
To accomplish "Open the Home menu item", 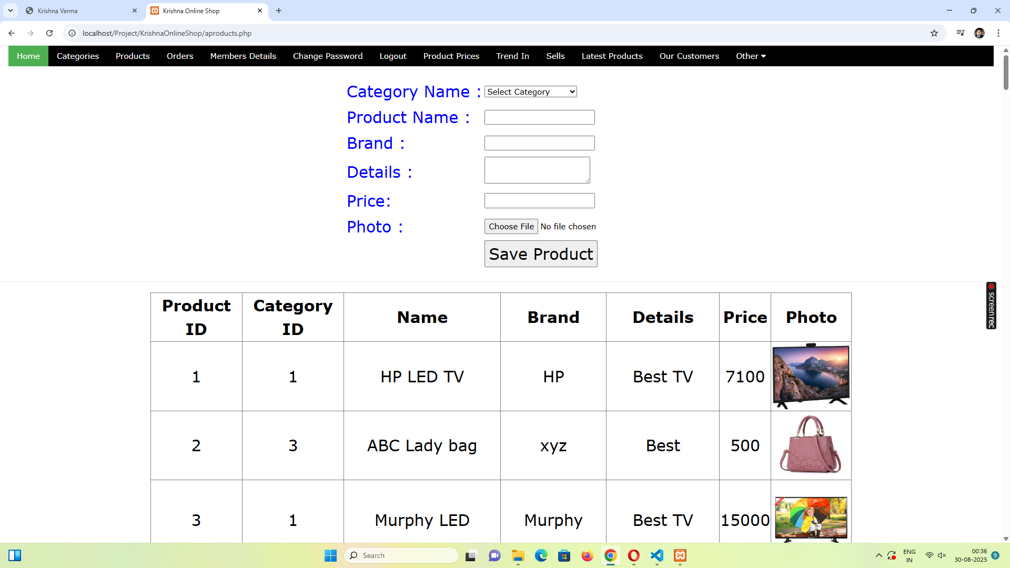I will [28, 56].
